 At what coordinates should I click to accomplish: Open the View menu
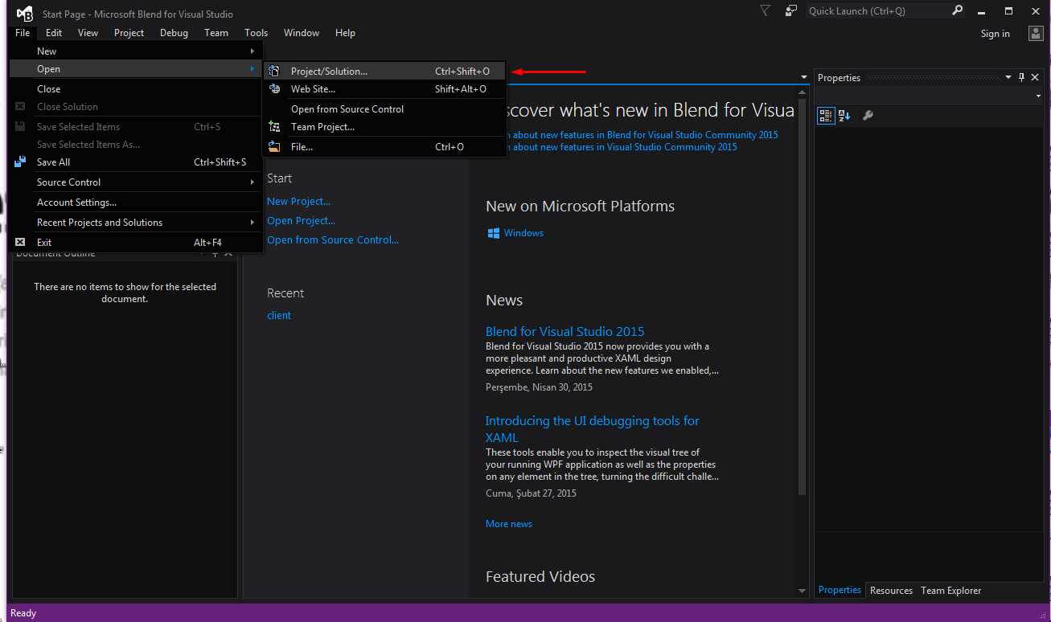(88, 33)
